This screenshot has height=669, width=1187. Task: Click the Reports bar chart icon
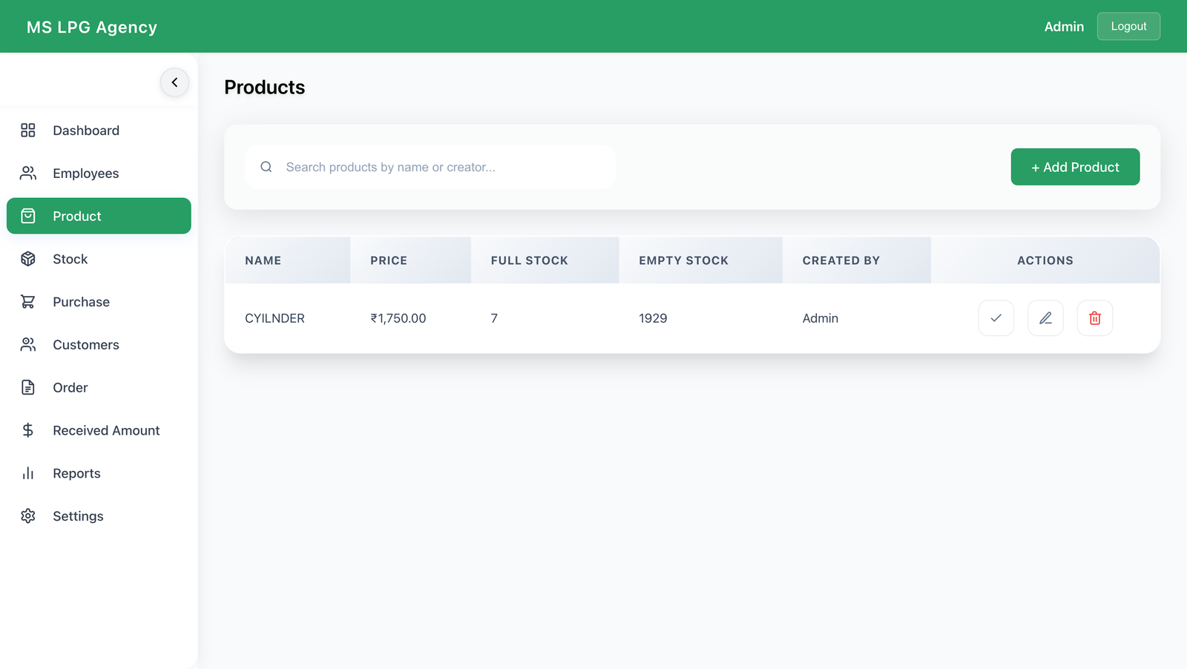tap(28, 473)
